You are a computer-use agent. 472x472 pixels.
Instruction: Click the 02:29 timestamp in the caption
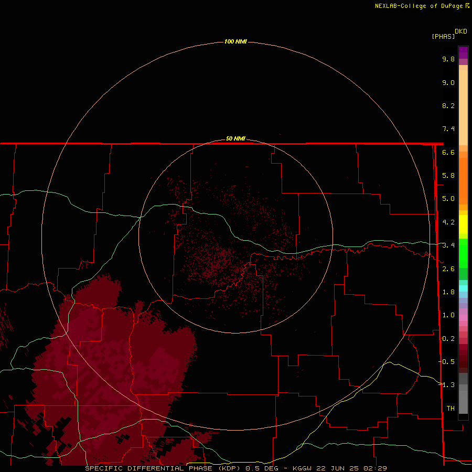[x=375, y=468]
